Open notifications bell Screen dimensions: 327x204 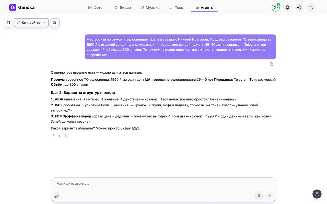(x=287, y=8)
